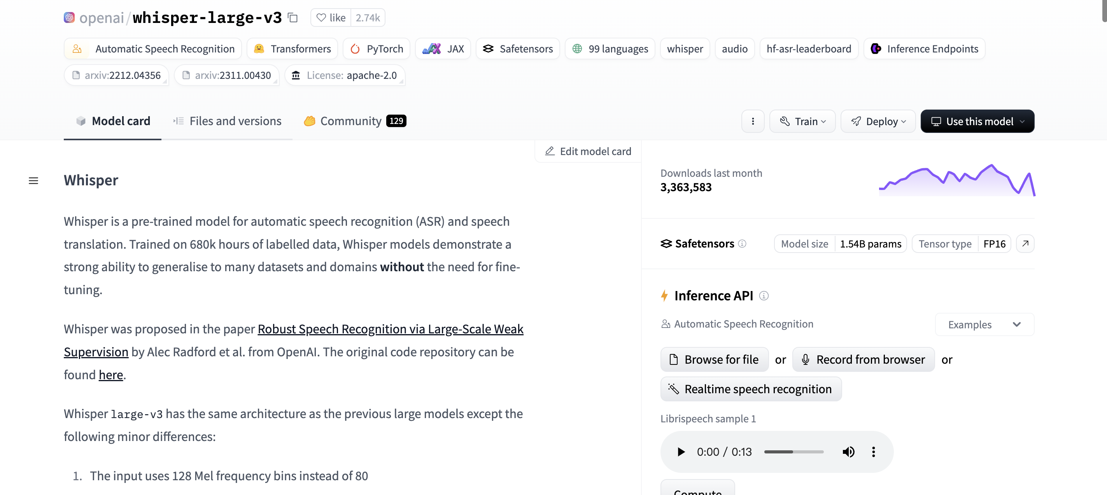Viewport: 1107px width, 495px height.
Task: Play the Librispeech sample audio
Action: pyautogui.click(x=681, y=451)
